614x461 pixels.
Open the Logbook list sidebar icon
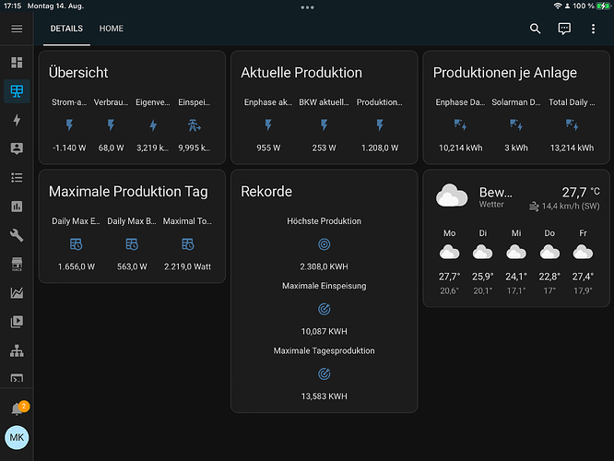pos(17,178)
